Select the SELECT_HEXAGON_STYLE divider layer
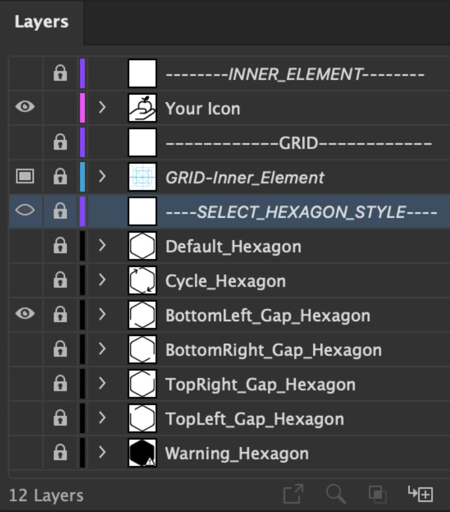The image size is (450, 512). pos(230,211)
